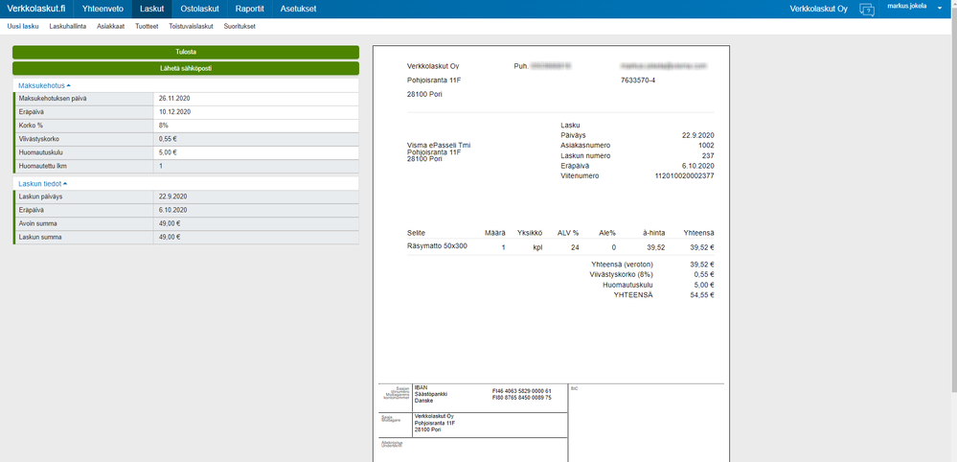Click the Visma ePasseli Tmi recipient name
Viewport: 957px width, 462px height.
point(438,146)
